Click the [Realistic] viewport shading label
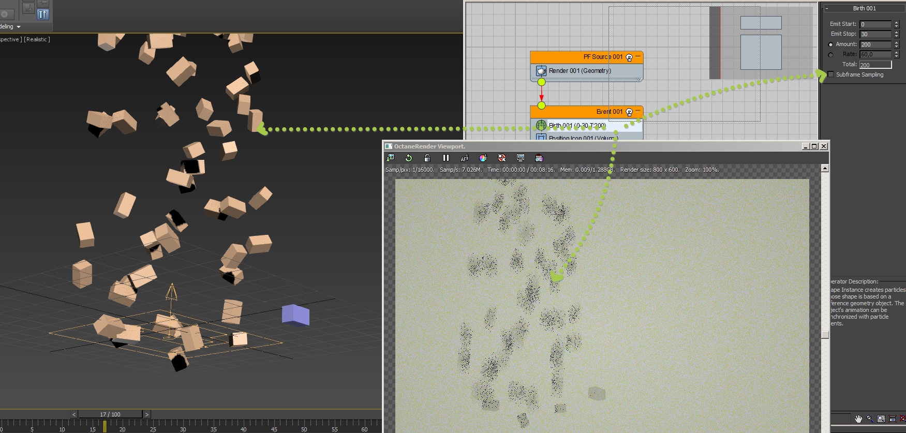The height and width of the screenshot is (433, 906). [x=37, y=39]
